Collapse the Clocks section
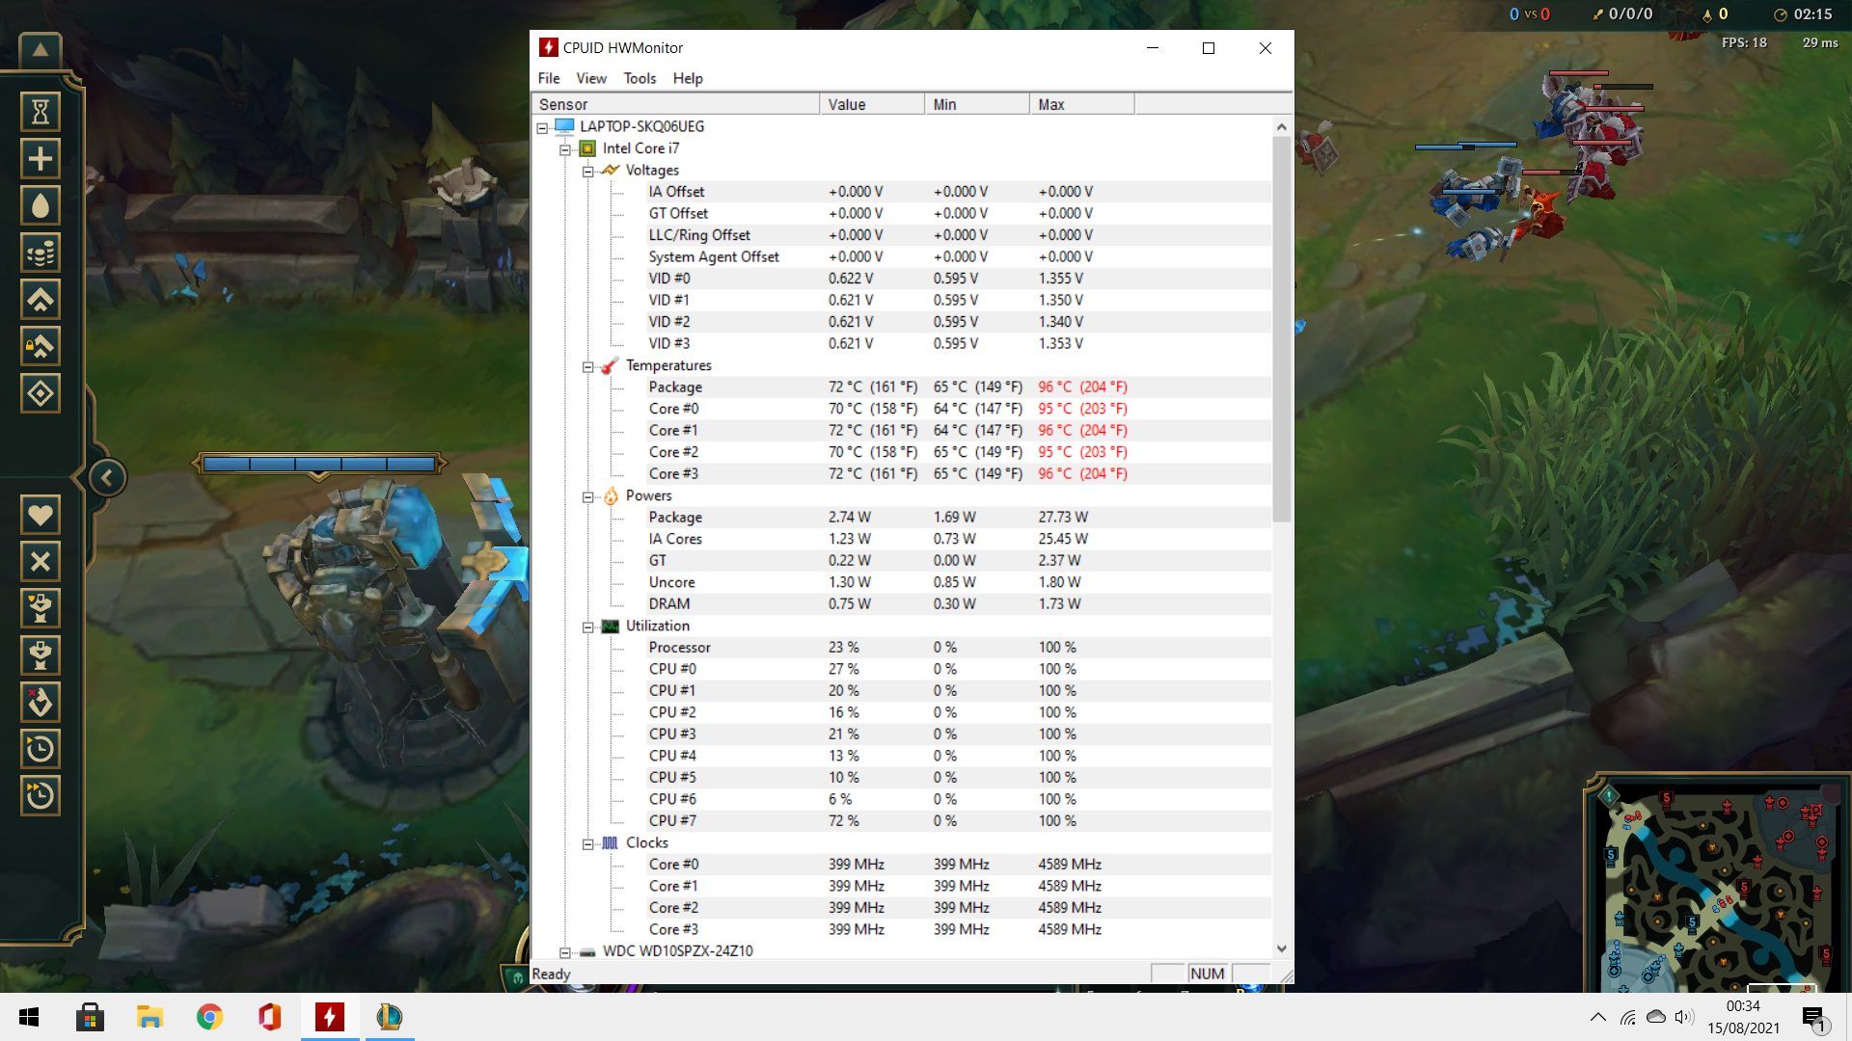 [587, 844]
